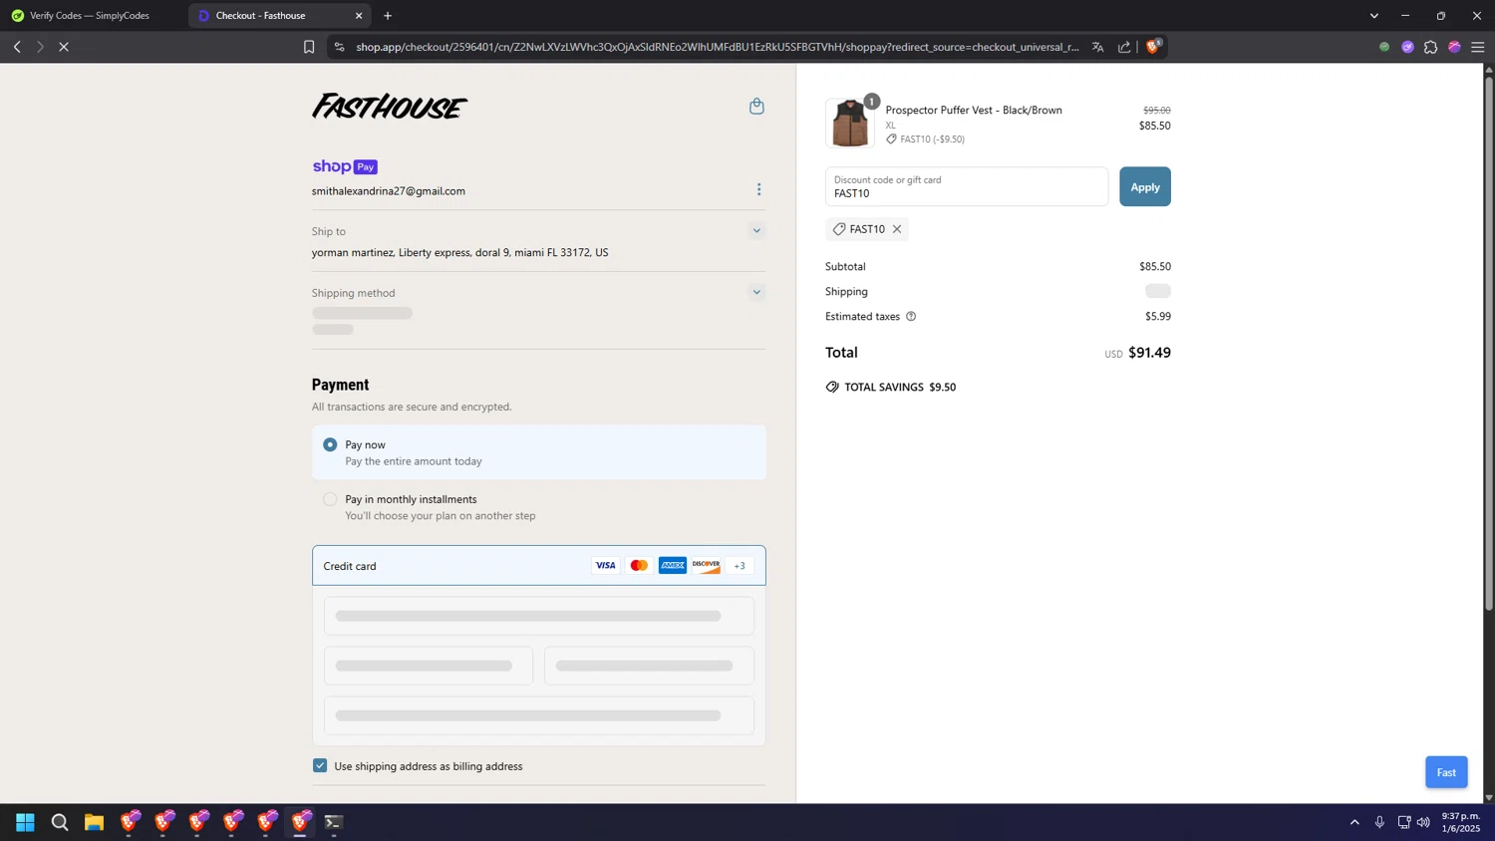This screenshot has width=1495, height=841.
Task: Click the Mastercard icon
Action: tap(639, 565)
